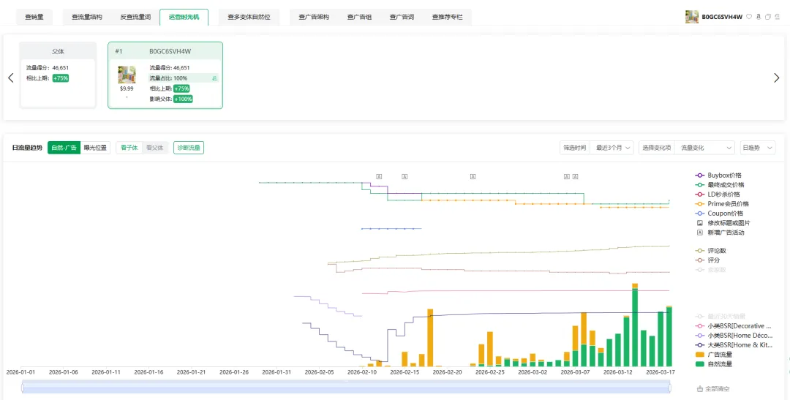
Task: Open the 日趋势 trend granularity dropdown
Action: coord(757,148)
